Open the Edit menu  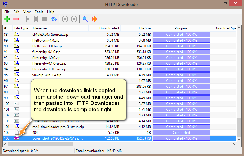(16, 12)
